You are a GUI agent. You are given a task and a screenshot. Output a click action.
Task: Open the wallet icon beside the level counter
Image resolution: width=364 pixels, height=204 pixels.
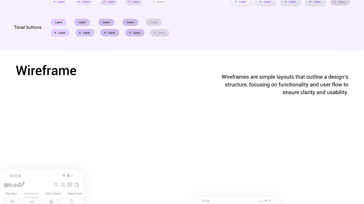click(x=77, y=185)
